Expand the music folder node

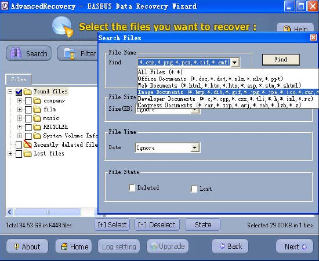click(x=20, y=118)
